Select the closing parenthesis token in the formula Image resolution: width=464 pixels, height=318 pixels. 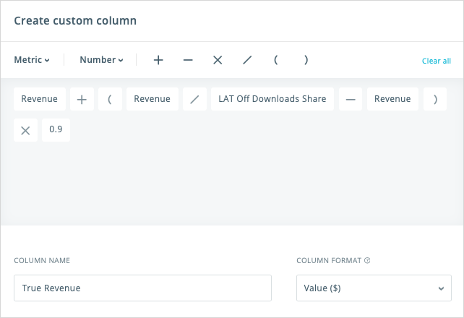coord(435,99)
